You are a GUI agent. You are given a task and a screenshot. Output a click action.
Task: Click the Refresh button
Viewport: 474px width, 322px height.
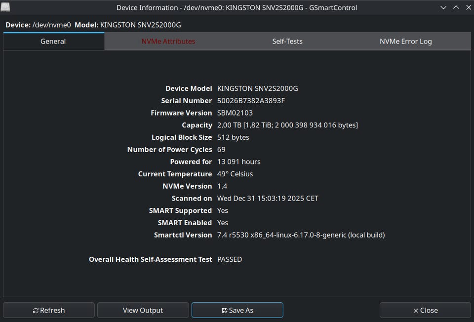(49, 310)
